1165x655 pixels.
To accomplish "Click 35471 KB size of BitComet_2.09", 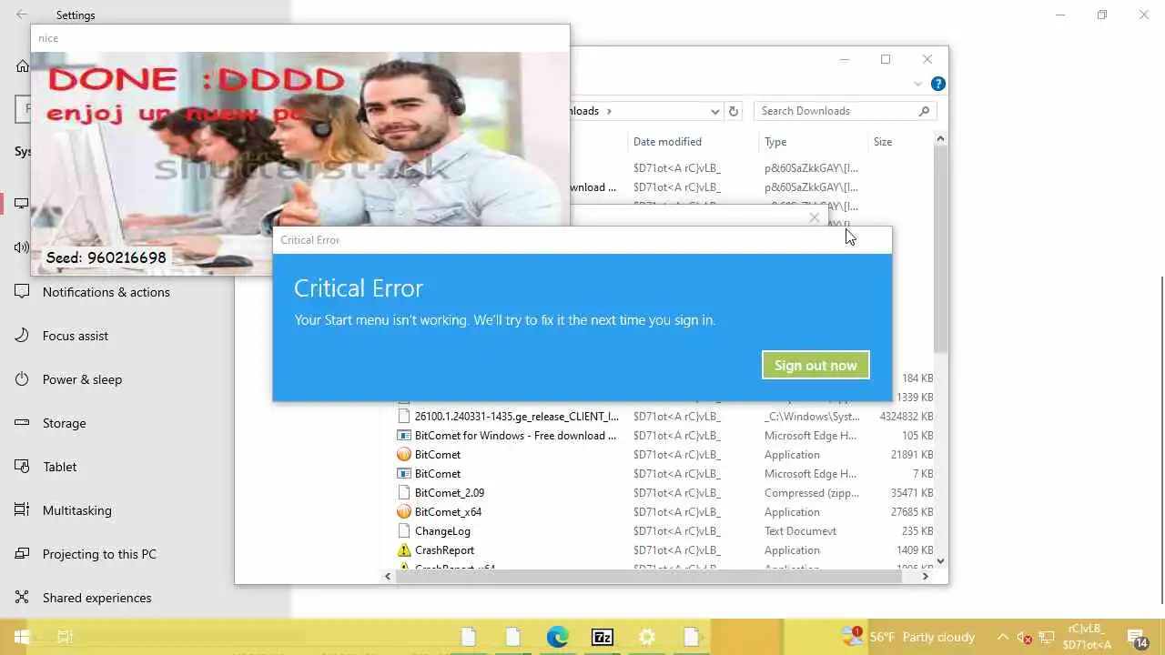I will point(911,492).
